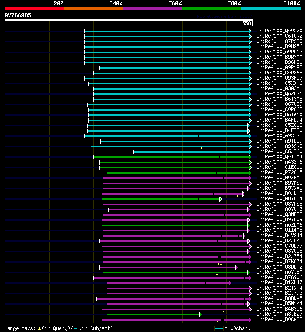Image resolution: width=305 pixels, height=332 pixels.
Task: Open hit UniRef100_B5VXV1
Action: 279,188
